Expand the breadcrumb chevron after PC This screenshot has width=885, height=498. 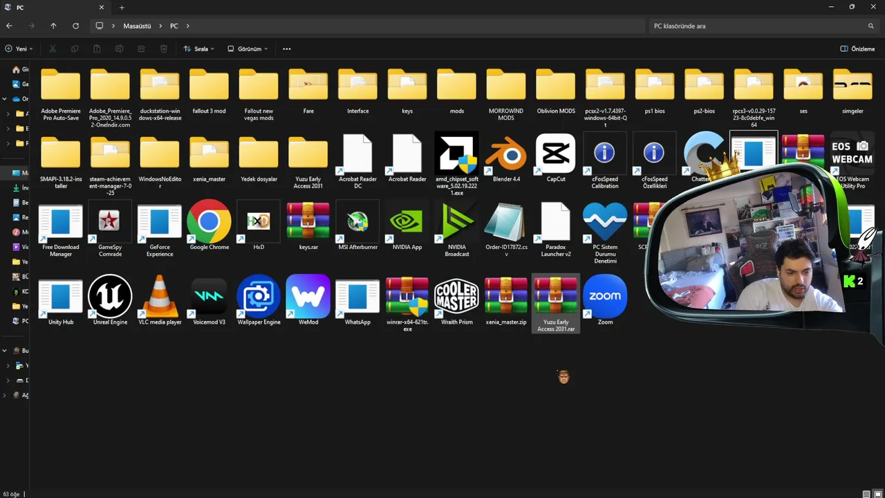pyautogui.click(x=187, y=26)
